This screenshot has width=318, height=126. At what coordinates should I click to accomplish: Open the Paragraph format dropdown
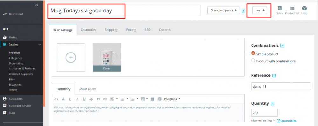pos(172,99)
